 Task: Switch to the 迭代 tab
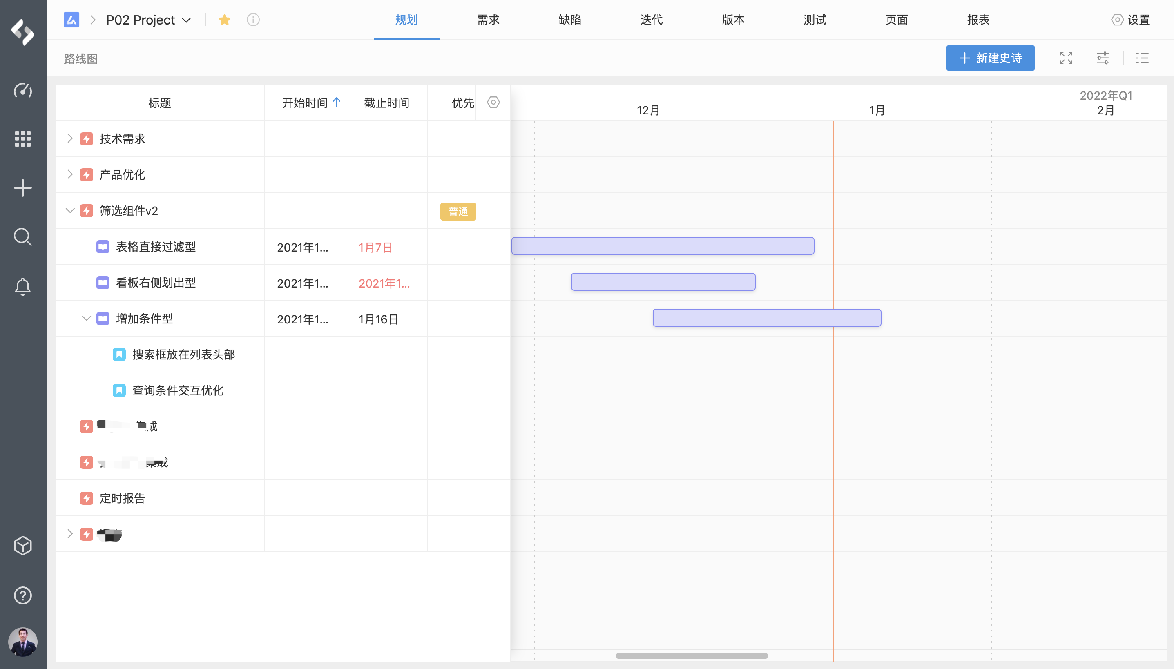pos(651,20)
